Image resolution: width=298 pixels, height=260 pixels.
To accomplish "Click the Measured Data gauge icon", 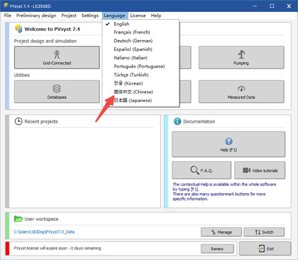I will pyautogui.click(x=241, y=89).
